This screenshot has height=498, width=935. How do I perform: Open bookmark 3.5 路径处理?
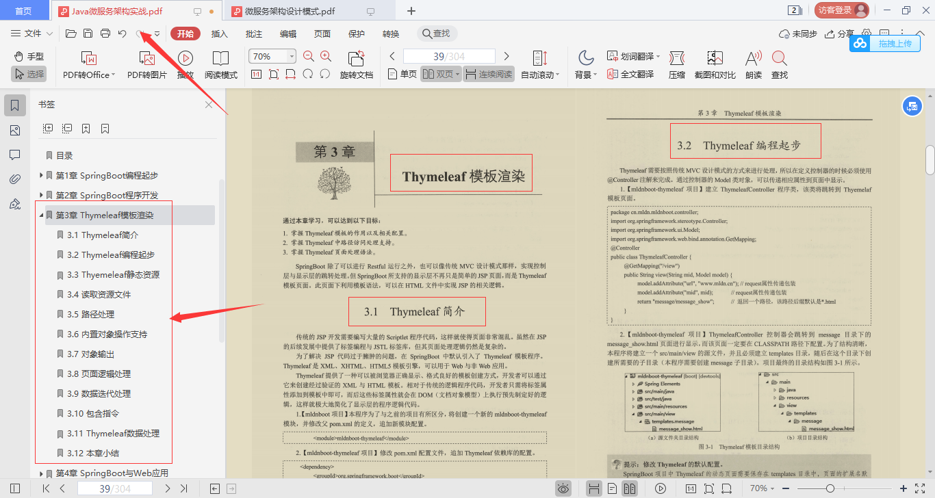90,315
